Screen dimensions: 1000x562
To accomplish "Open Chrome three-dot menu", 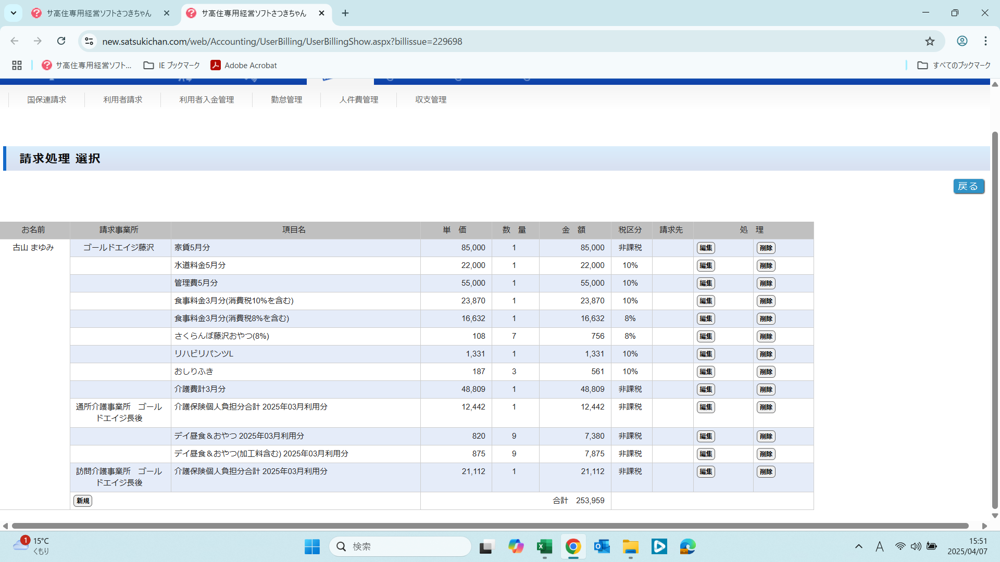I will [985, 41].
